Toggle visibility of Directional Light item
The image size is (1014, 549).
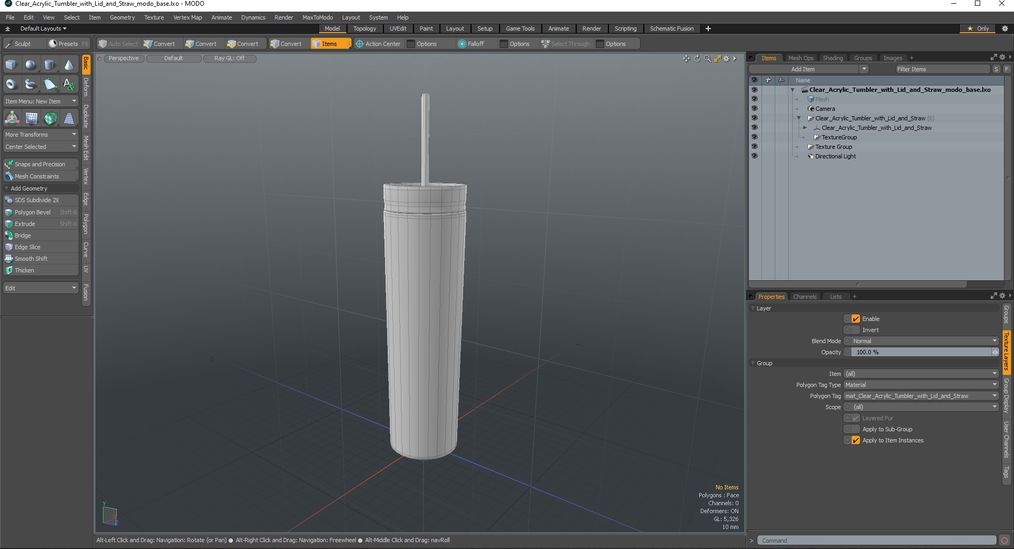click(x=754, y=156)
